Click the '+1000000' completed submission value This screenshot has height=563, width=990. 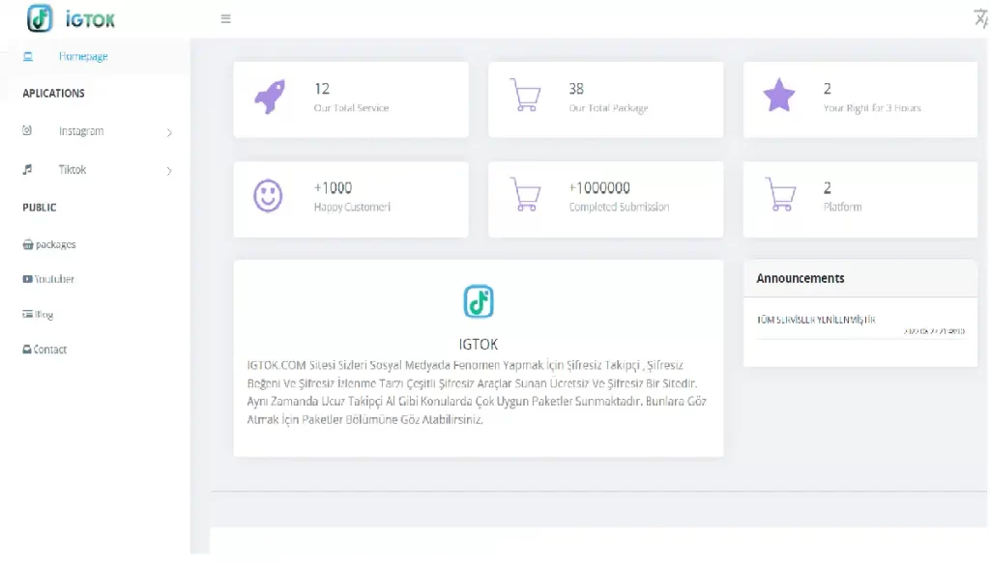[599, 188]
